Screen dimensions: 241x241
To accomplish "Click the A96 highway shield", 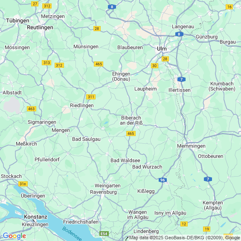I will [163, 180].
